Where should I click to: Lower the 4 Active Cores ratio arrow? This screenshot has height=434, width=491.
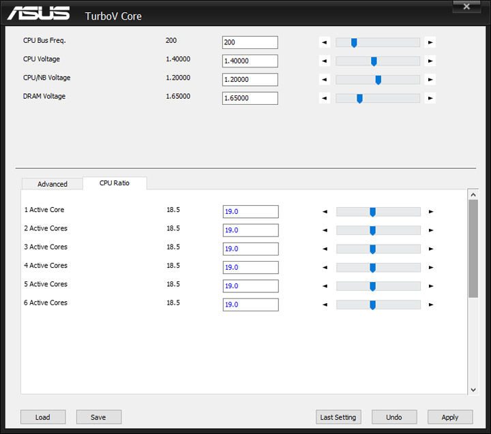[325, 267]
